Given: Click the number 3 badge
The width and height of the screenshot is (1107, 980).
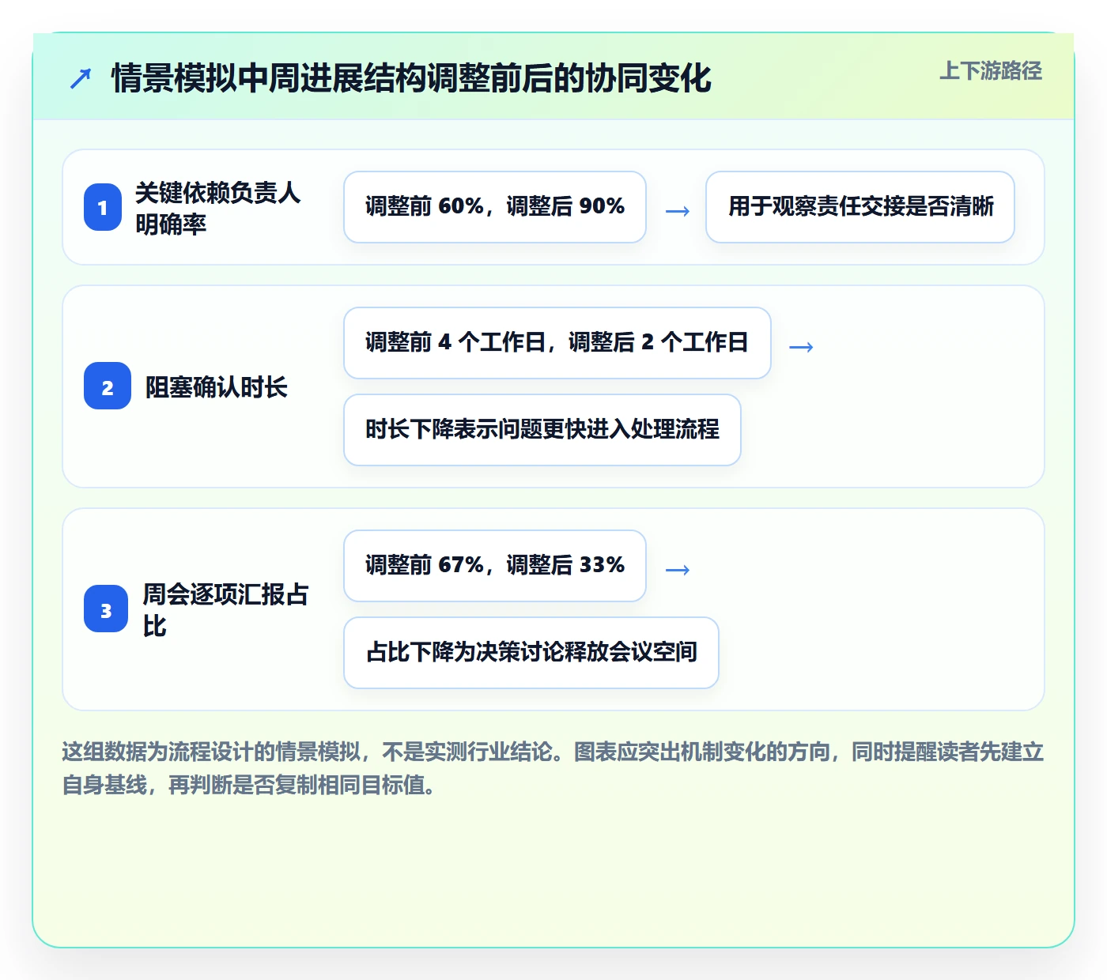Looking at the screenshot, I should pos(106,609).
